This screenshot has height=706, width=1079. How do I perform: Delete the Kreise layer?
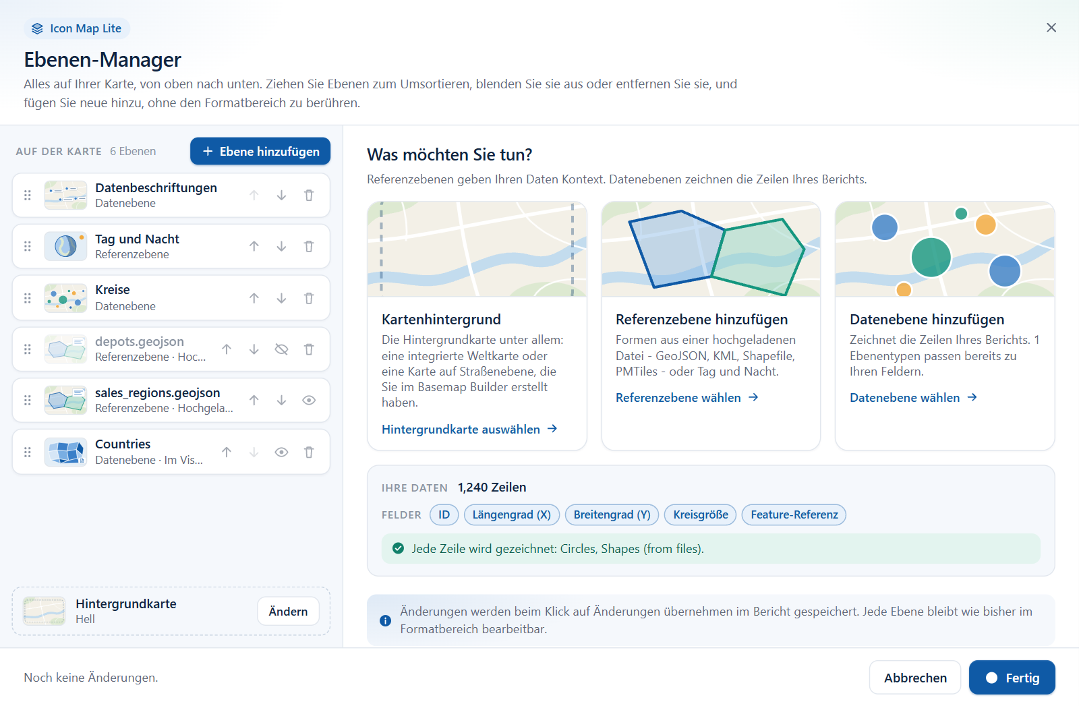(x=309, y=298)
